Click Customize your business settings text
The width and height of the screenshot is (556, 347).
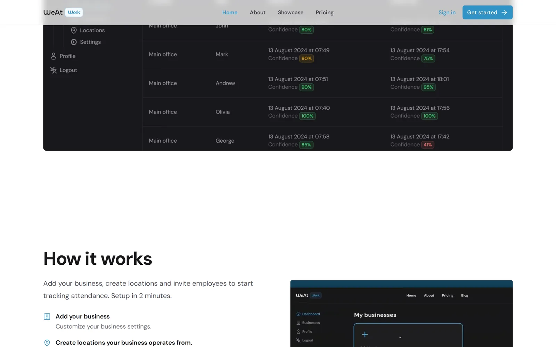coord(104,327)
